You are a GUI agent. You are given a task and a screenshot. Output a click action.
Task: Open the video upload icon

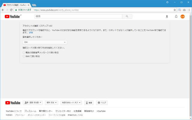[167, 16]
